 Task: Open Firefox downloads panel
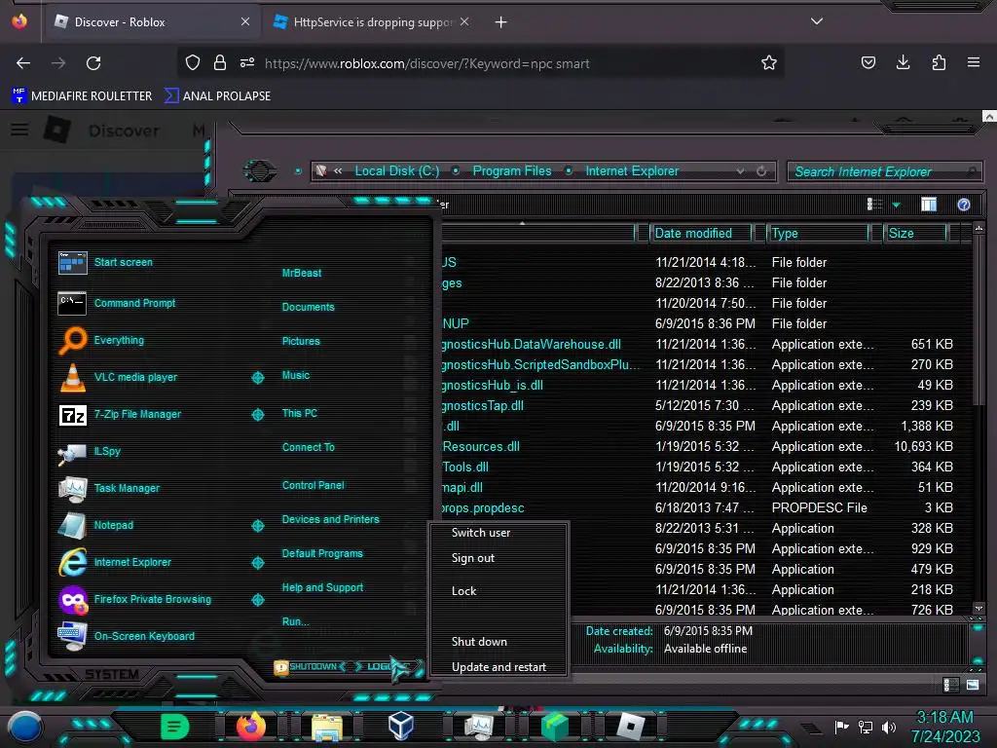903,62
